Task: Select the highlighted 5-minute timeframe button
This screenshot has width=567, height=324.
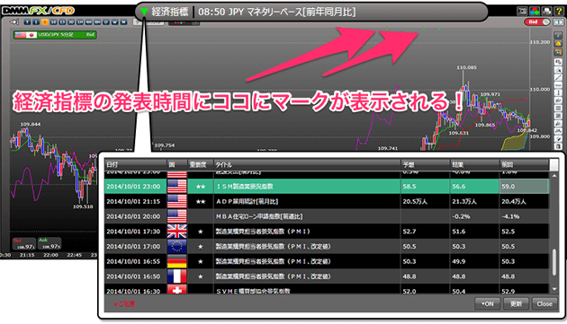Action: (x=45, y=22)
